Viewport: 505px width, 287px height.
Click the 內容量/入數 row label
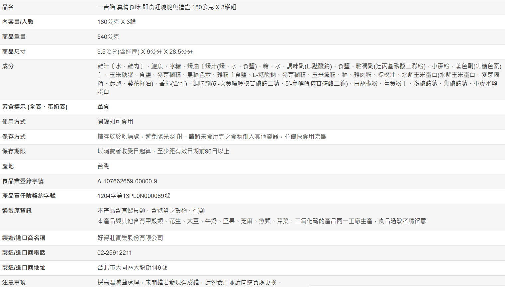(18, 22)
